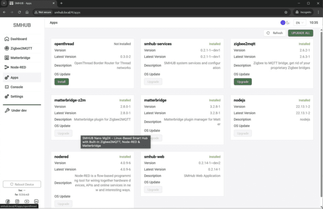The width and height of the screenshot is (323, 209).
Task: Upgrade the zigbee2mqtt package
Action: coord(243,82)
